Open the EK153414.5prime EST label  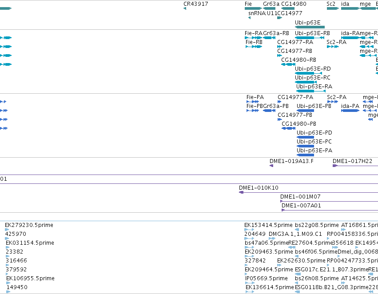268,225
